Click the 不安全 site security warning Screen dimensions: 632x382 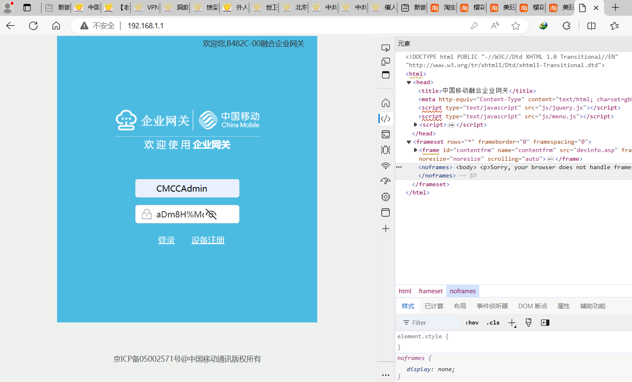coord(97,26)
